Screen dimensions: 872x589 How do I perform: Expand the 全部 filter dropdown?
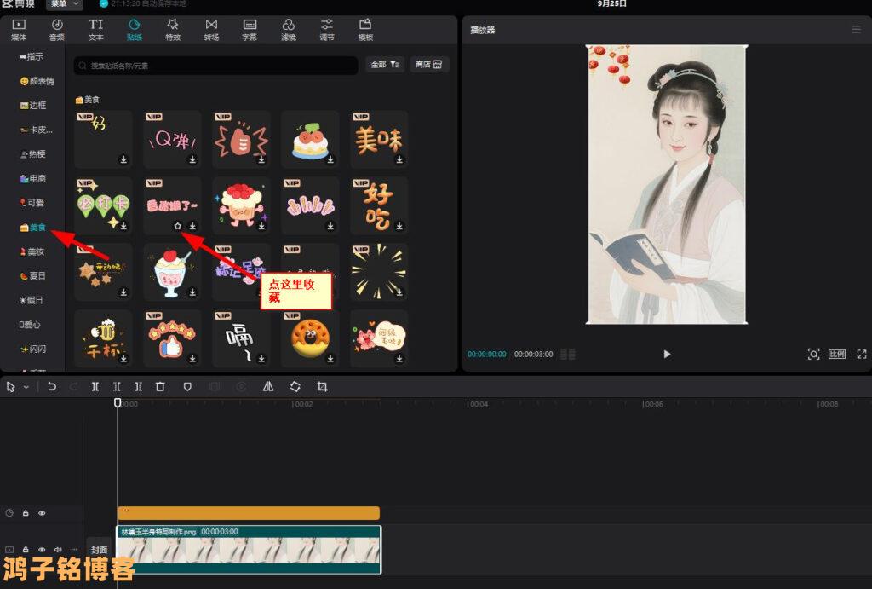point(385,65)
